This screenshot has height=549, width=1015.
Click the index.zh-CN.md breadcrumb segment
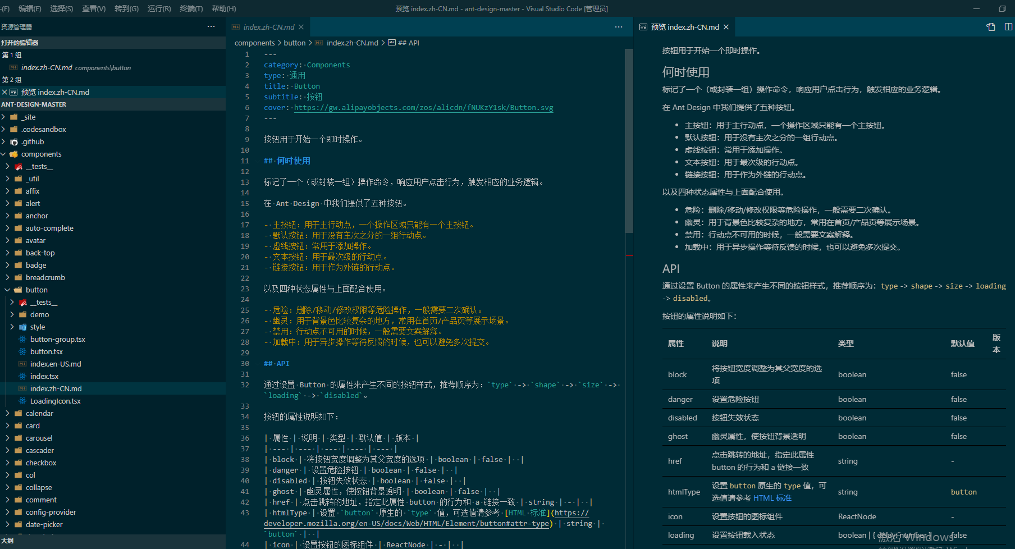353,43
